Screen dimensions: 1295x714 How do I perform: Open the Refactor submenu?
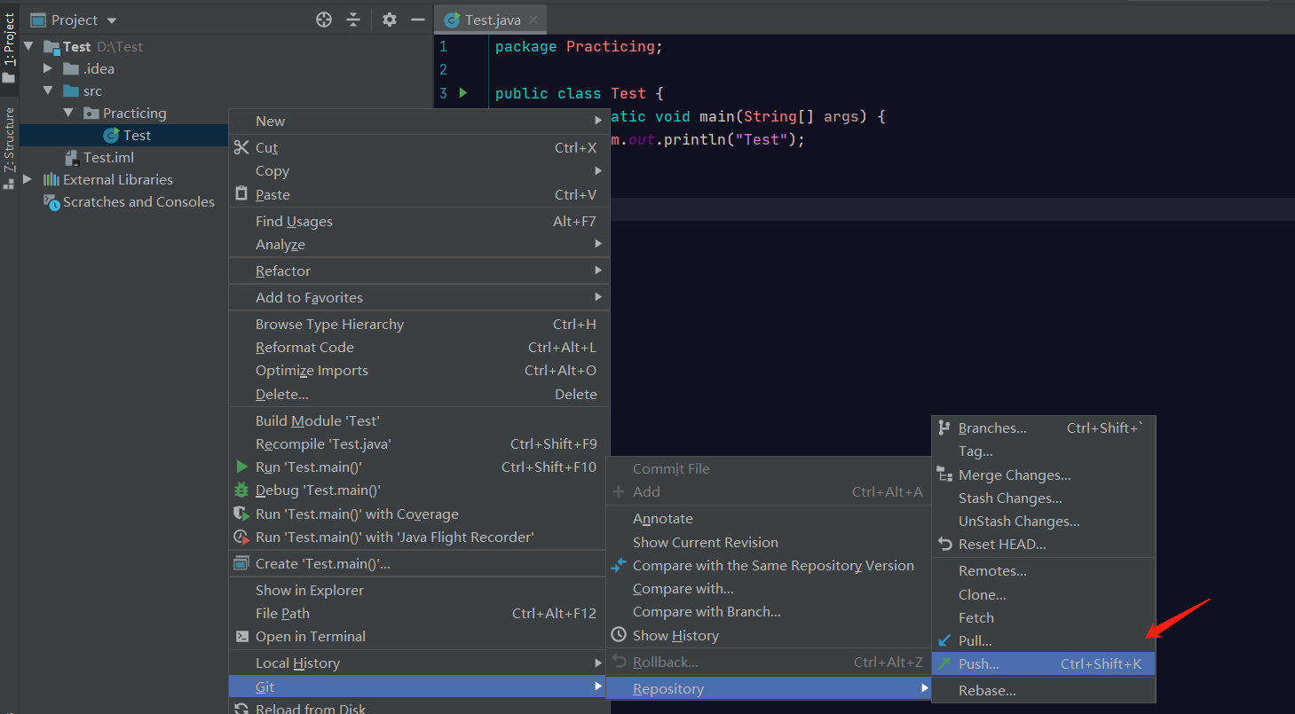(x=419, y=271)
